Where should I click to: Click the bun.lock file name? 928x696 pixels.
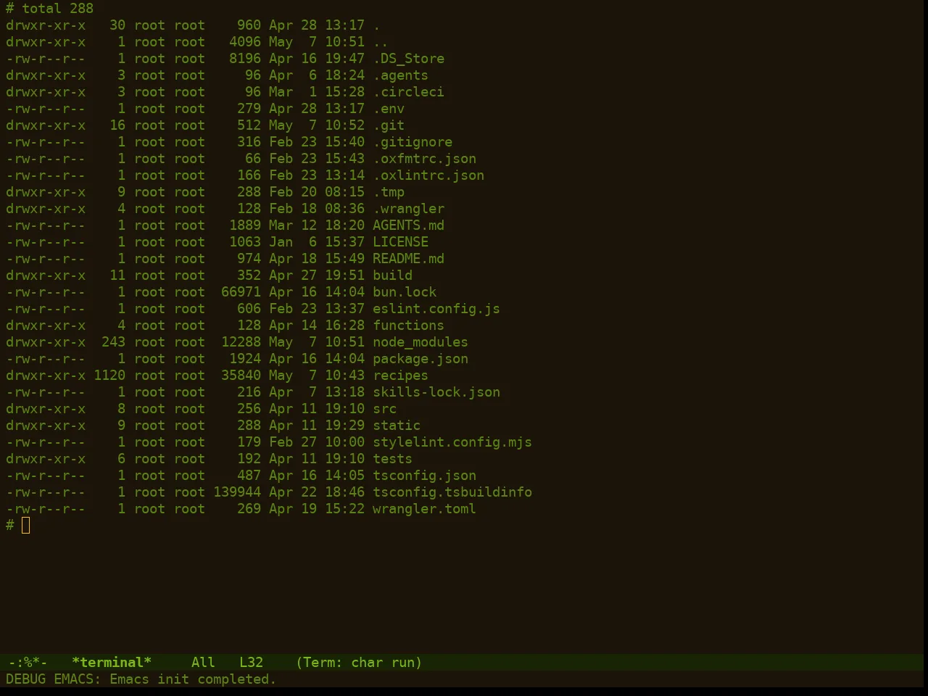[x=405, y=292]
